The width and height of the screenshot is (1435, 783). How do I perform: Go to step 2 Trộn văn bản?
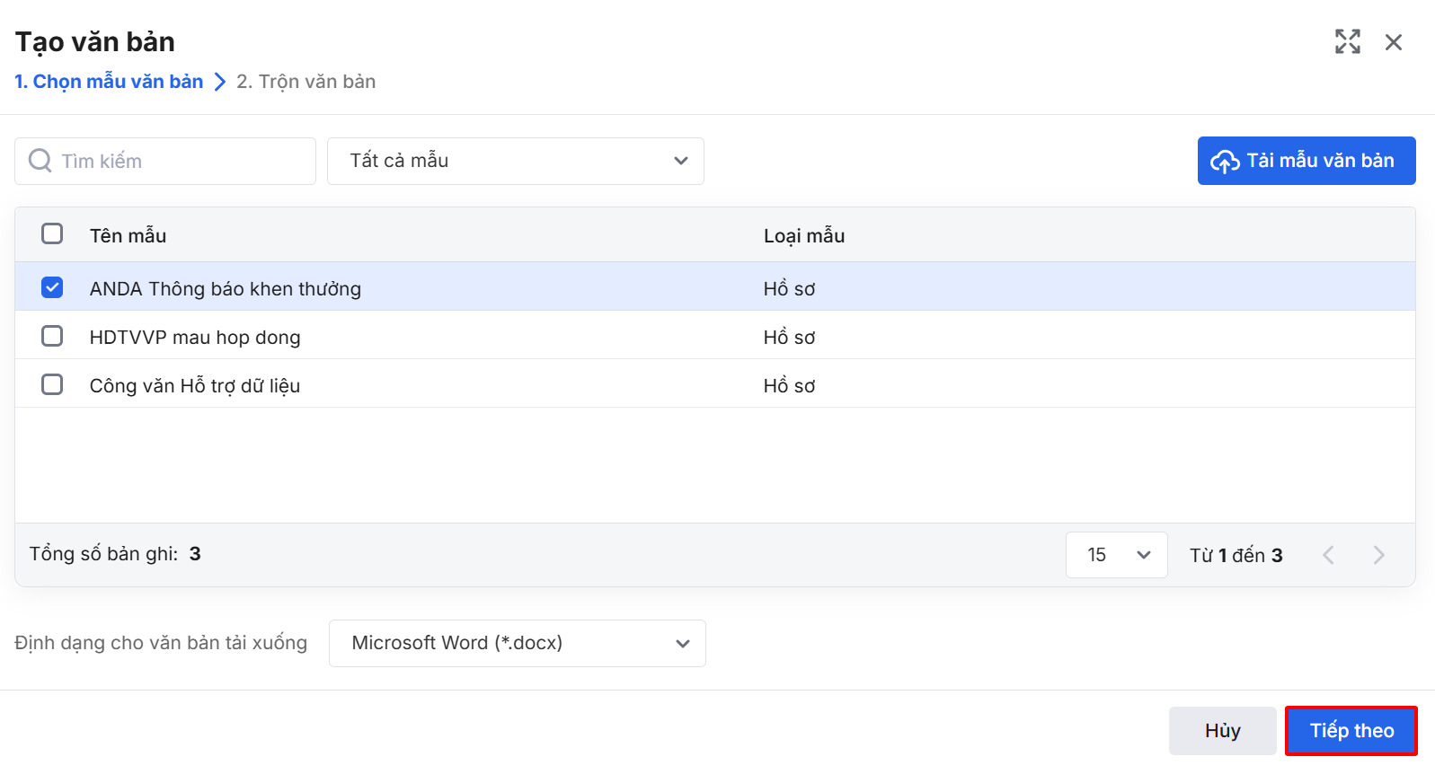(306, 82)
